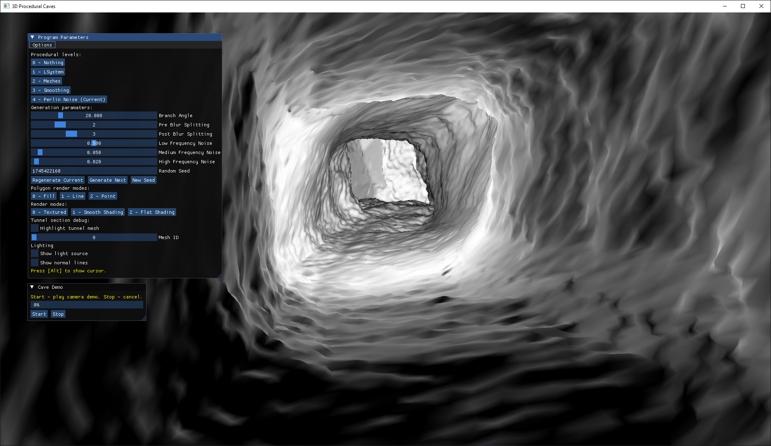
Task: Click the Regenerate Current button
Action: pos(58,180)
